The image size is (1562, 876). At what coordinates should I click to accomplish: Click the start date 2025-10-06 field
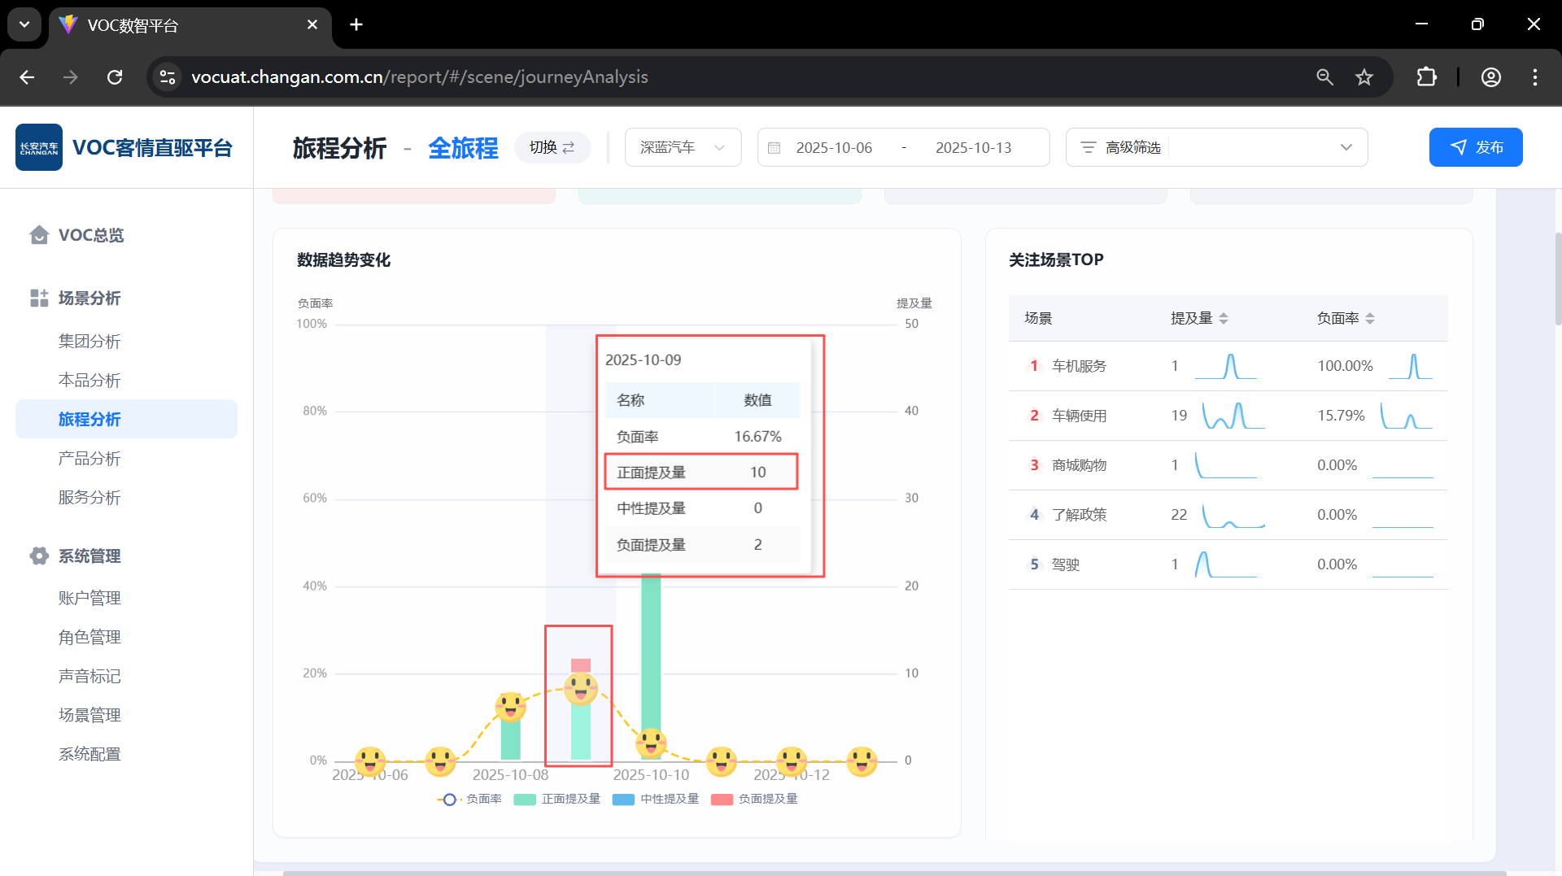coord(834,148)
